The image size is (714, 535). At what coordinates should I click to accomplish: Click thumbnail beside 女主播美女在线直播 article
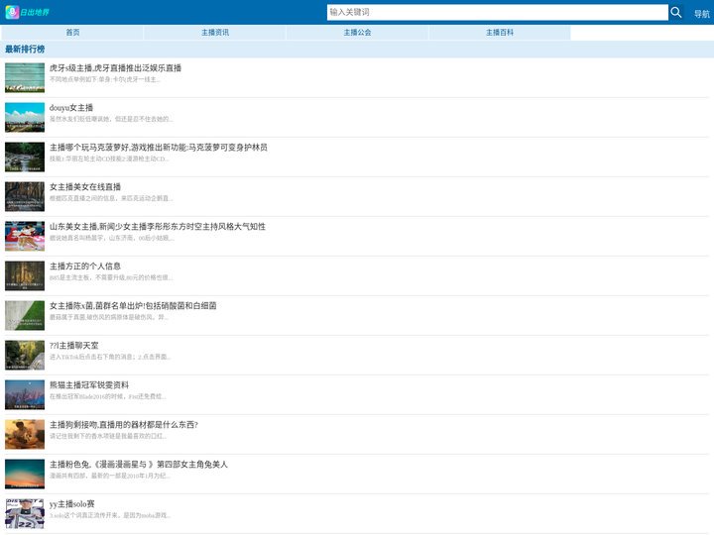coord(25,196)
